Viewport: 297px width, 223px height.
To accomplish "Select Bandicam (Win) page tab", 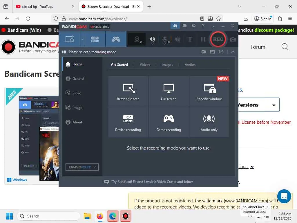I will tap(21, 30).
